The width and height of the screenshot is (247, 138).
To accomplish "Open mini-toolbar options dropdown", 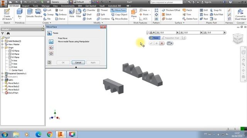I will 170,43.
